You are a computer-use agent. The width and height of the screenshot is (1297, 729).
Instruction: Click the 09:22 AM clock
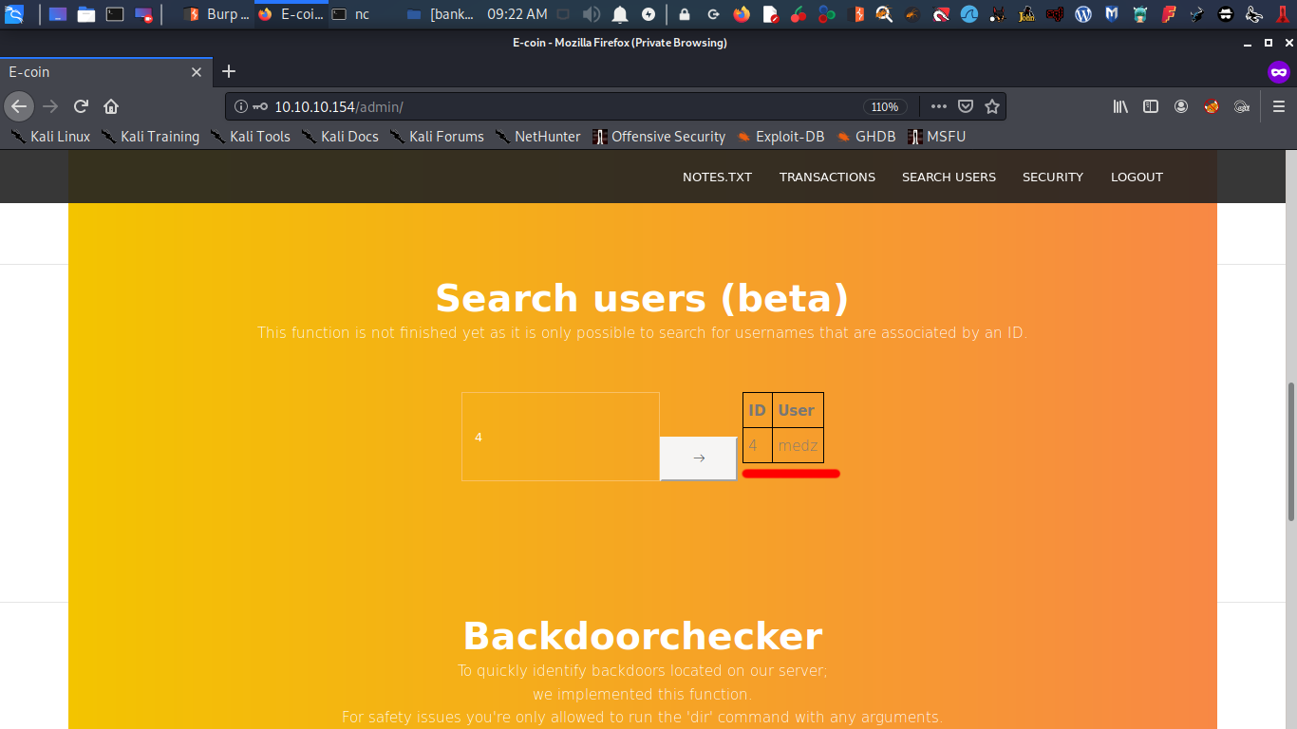(517, 14)
